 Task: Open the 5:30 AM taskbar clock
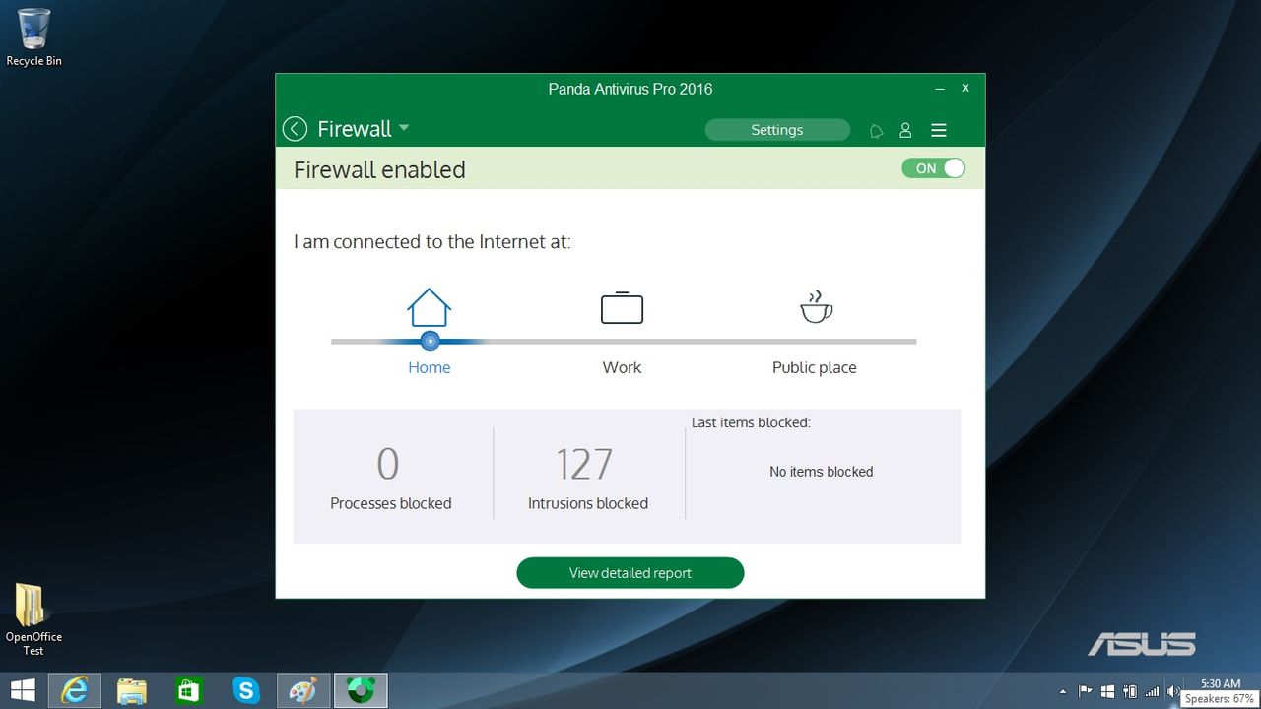(1221, 683)
